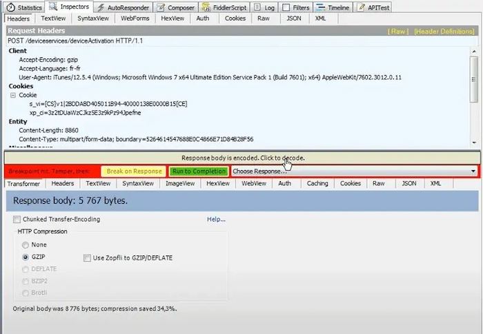Viewport: 483px width, 334px height.
Task: Click the Run to Completion button
Action: click(199, 171)
